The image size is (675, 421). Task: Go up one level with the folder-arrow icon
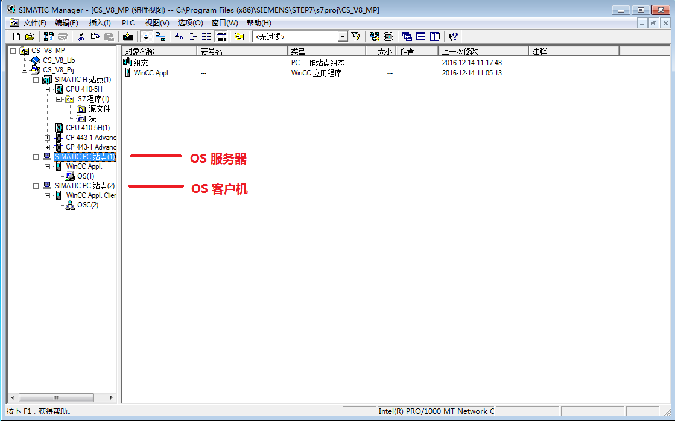point(239,37)
